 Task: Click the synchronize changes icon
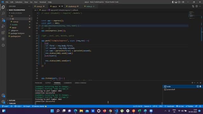click(11, 106)
